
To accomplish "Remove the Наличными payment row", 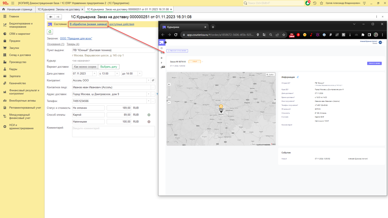I will pyautogui.click(x=149, y=122).
